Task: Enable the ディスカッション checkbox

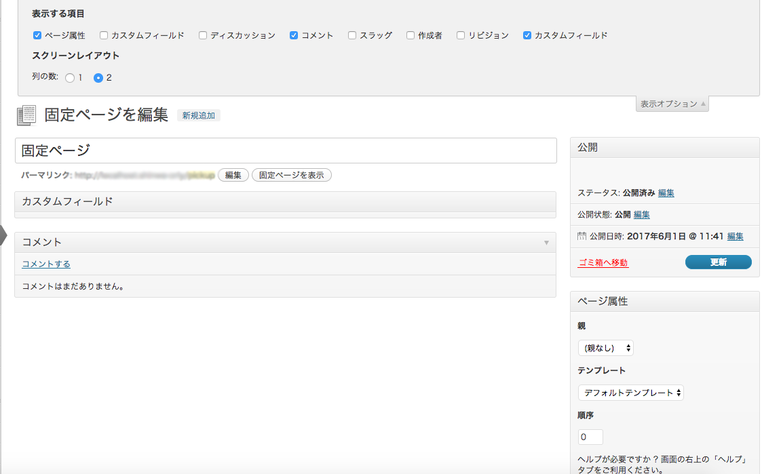Action: 203,35
